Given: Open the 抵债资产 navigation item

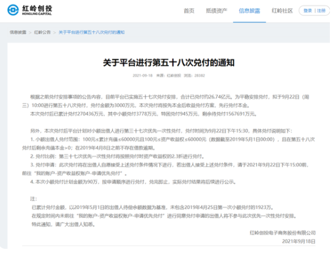Looking at the screenshot, I should (x=216, y=11).
